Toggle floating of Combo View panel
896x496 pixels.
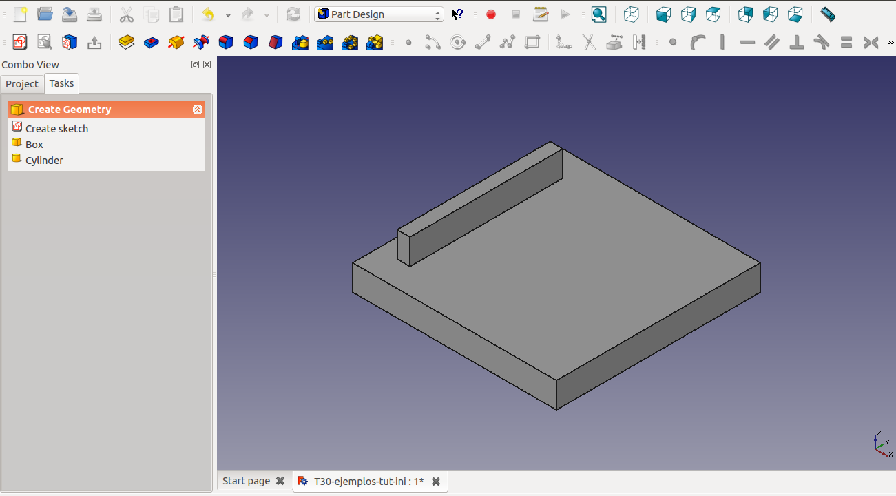tap(195, 65)
